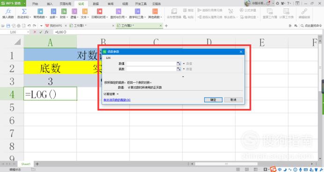Switch to the 视图 ribbon tab

(x=125, y=4)
